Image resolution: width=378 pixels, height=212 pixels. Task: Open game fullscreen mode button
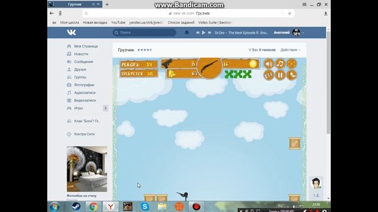[292, 64]
